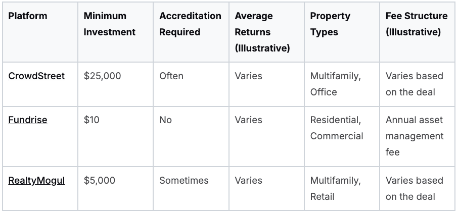Open the Fundrise link
The height and width of the screenshot is (214, 458).
(28, 120)
